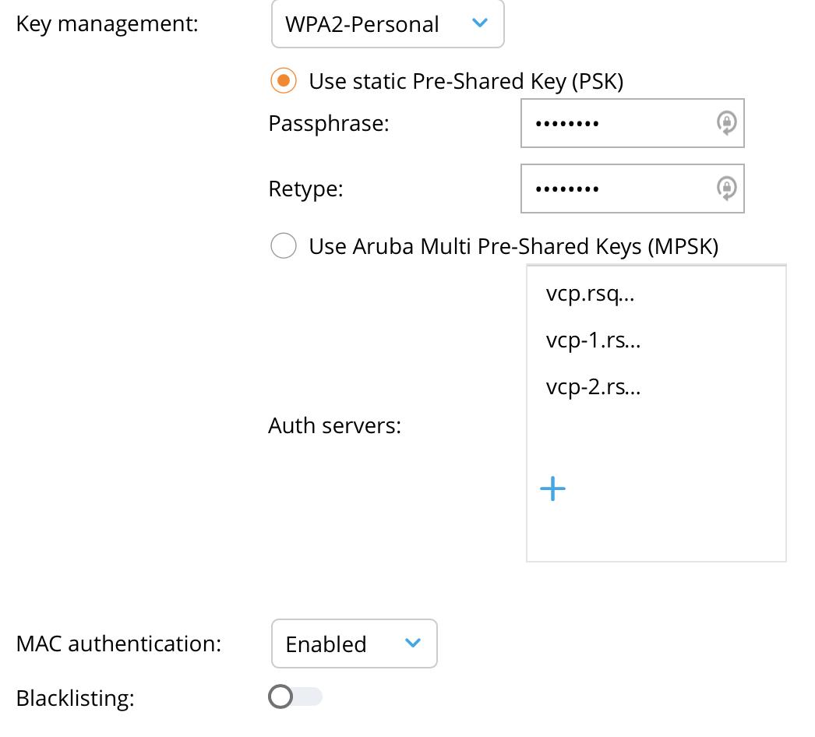Select the vcp-1.rs auth server entry

click(592, 340)
